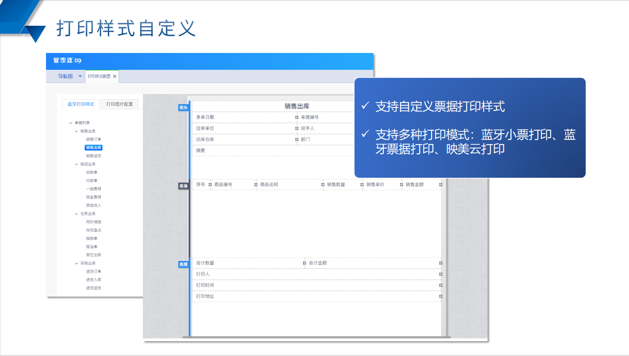Switch to the 蓝牙打印样式 tab

81,104
